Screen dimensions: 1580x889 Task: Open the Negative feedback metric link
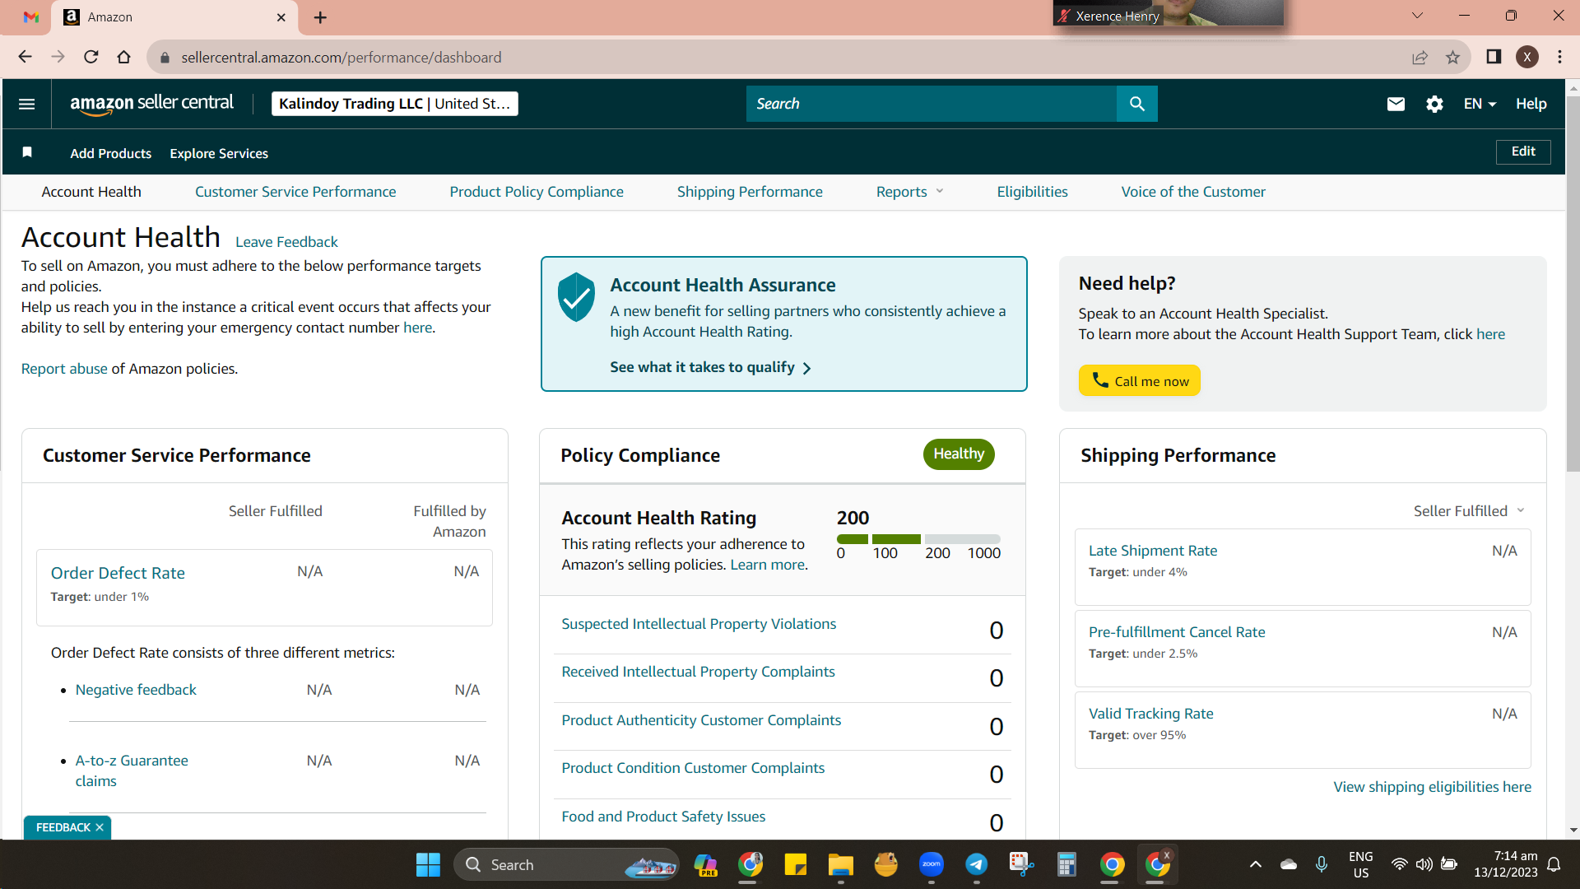[136, 690]
